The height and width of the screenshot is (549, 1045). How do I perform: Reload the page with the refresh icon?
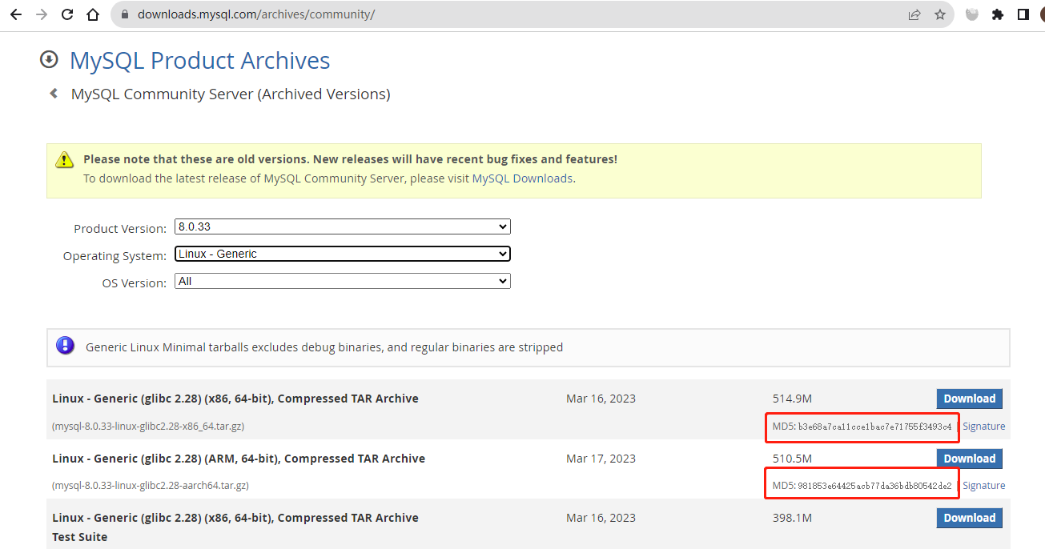tap(67, 14)
